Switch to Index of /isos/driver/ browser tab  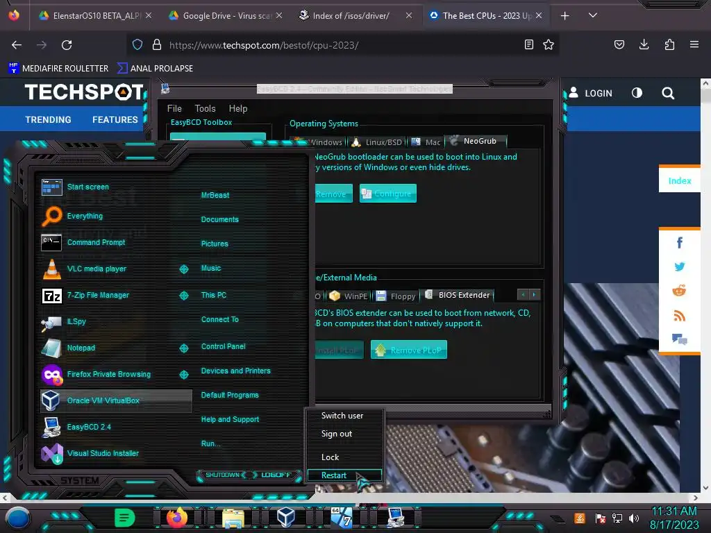click(x=355, y=15)
